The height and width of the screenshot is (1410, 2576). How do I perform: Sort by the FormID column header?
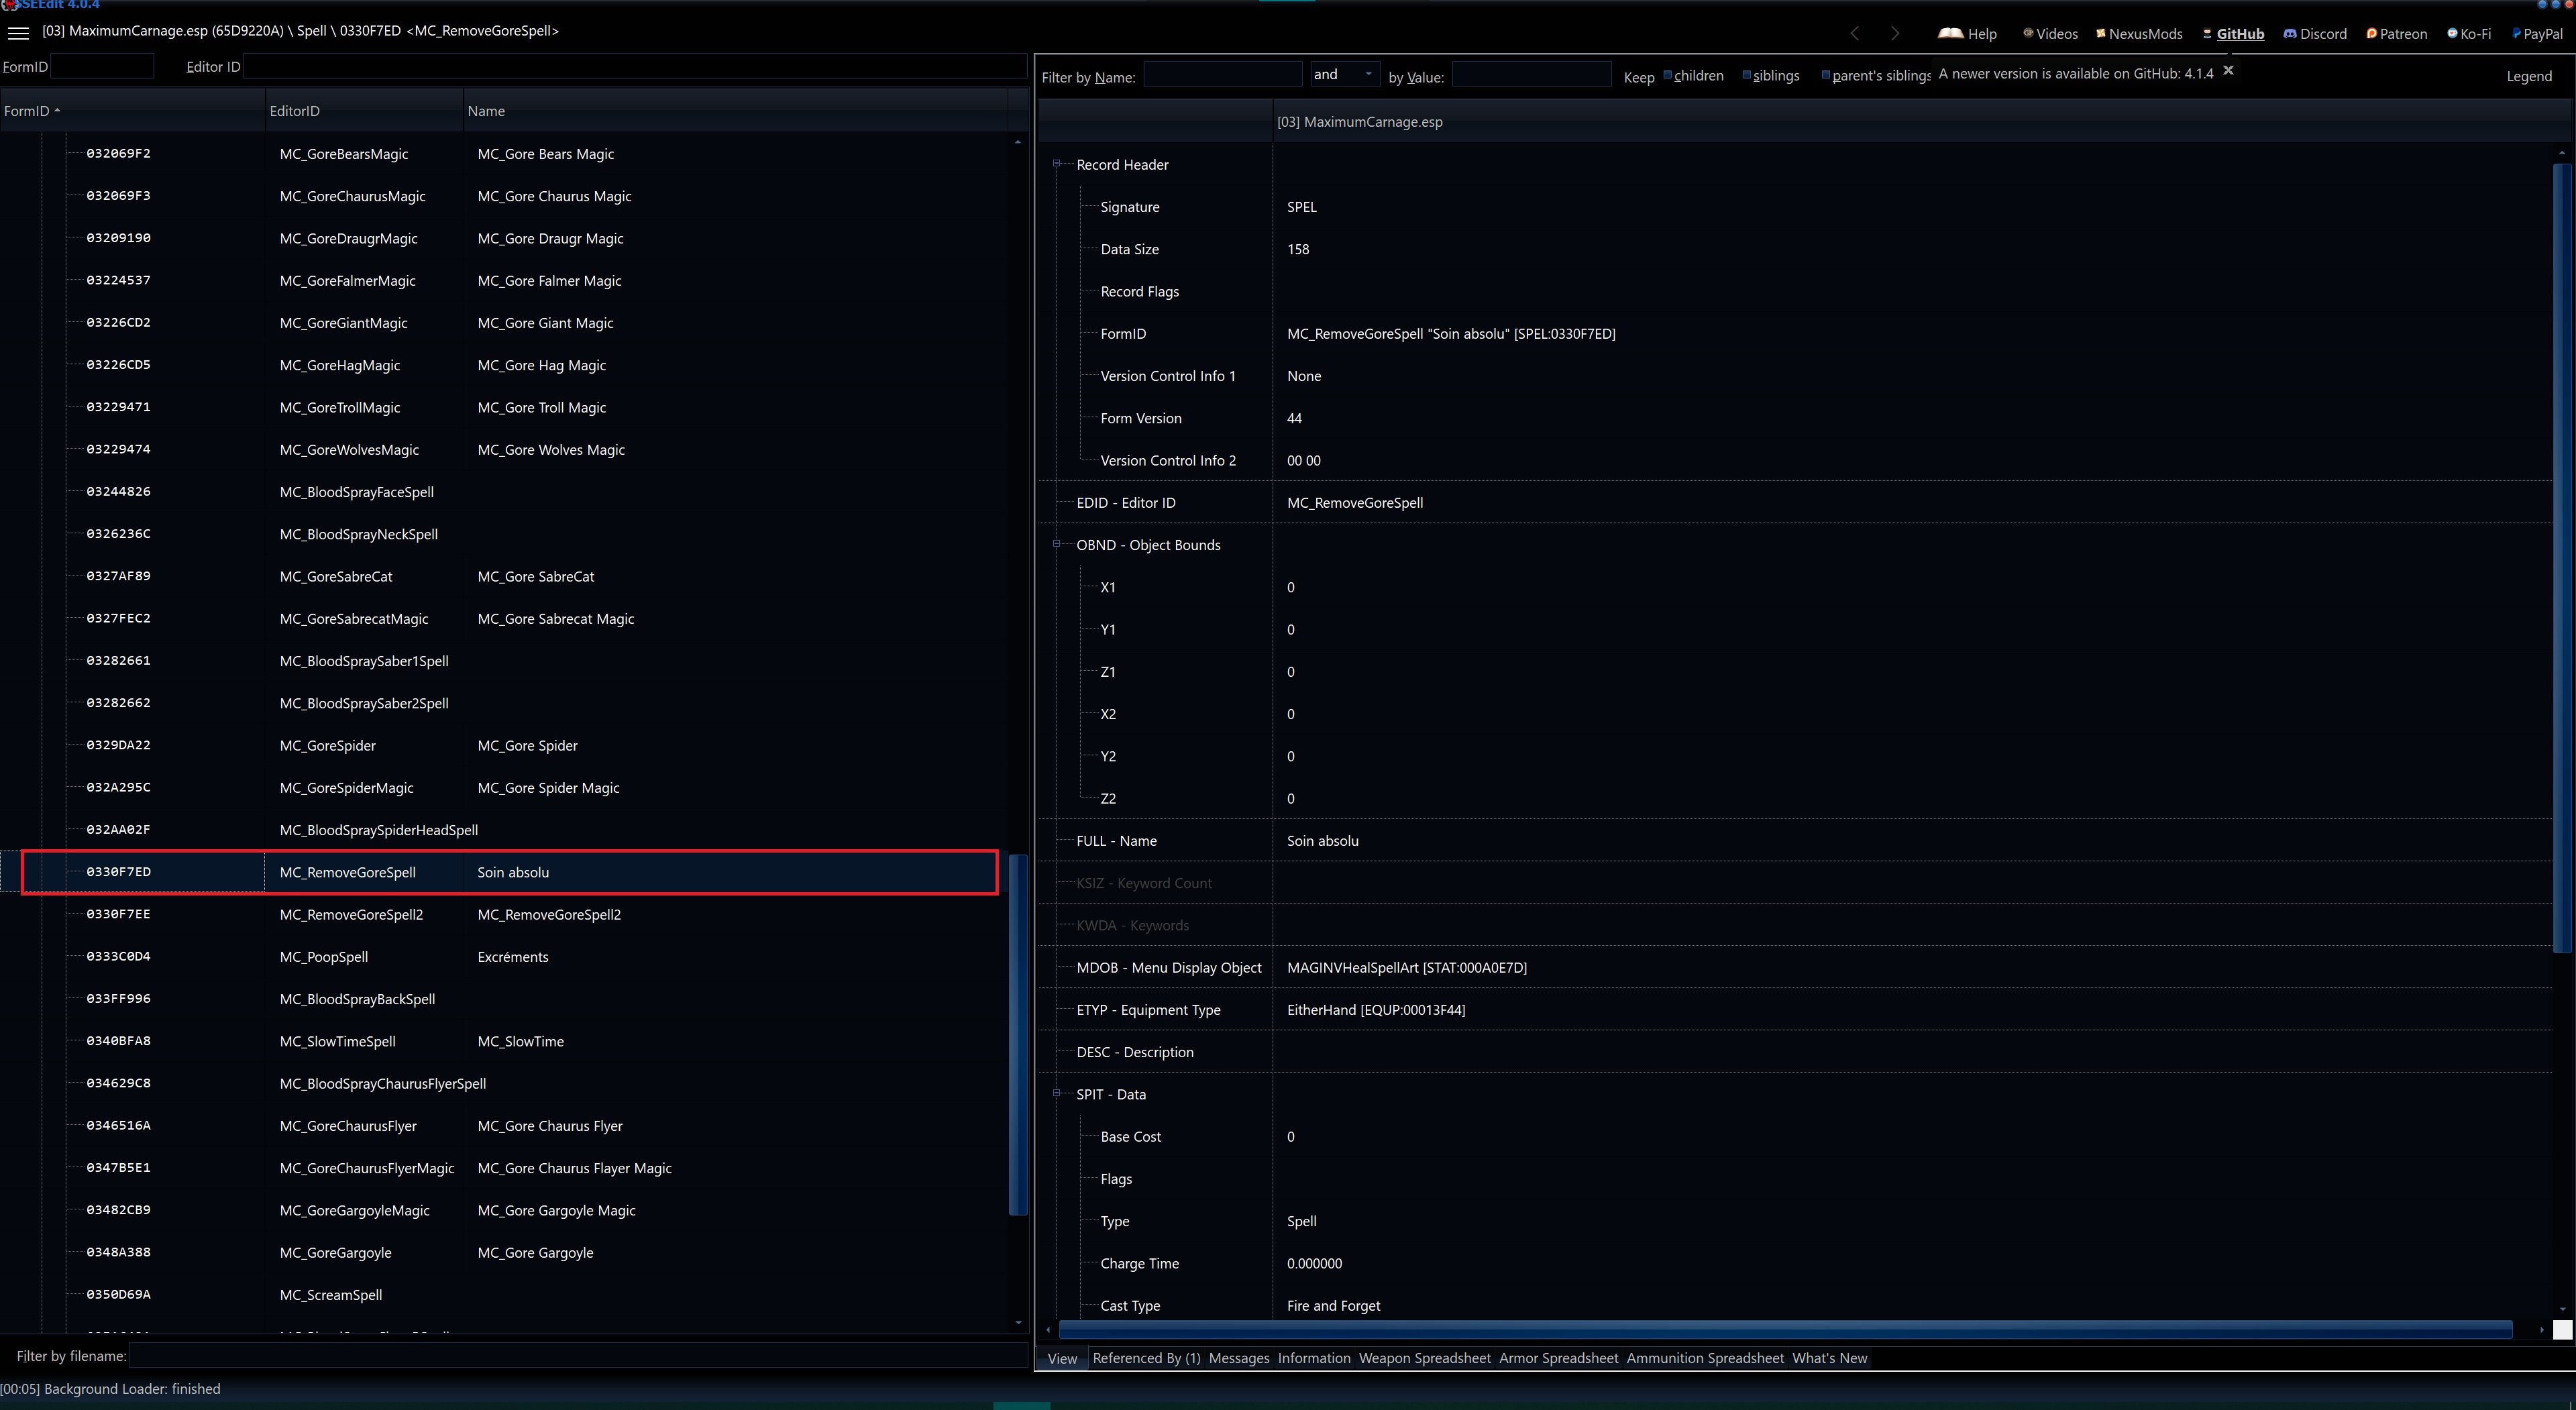(132, 111)
